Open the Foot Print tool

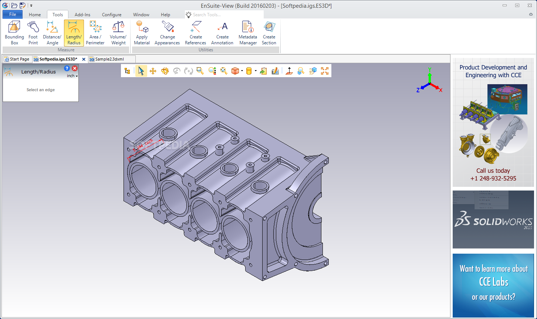tap(33, 33)
